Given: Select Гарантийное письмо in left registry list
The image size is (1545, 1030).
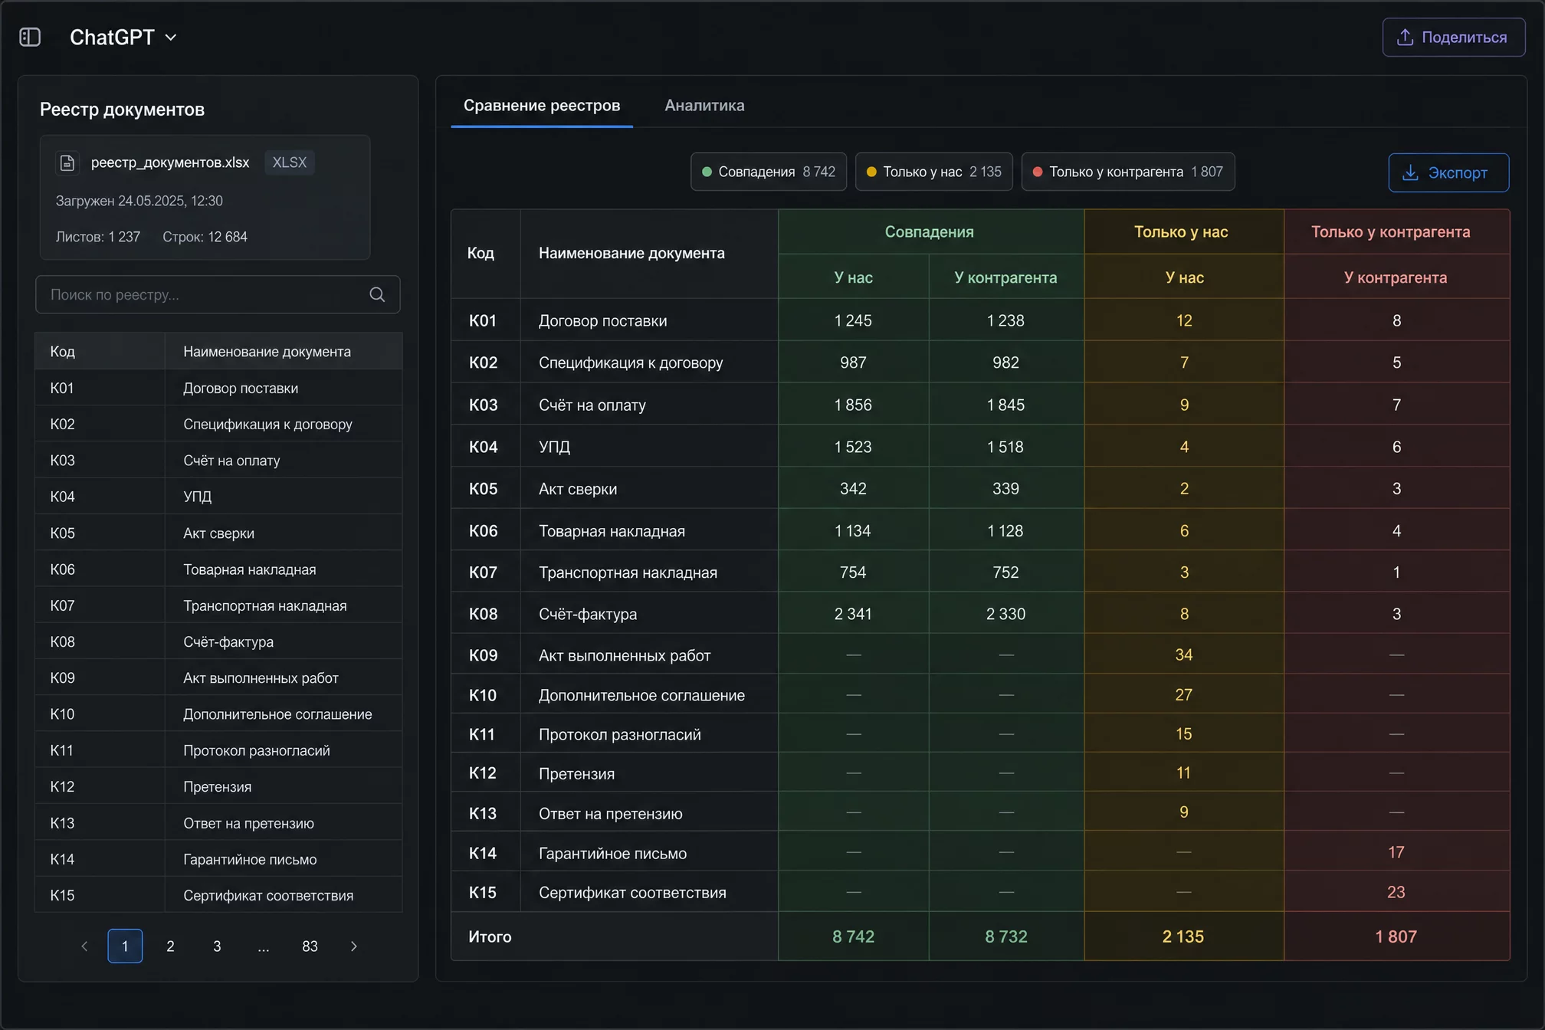Looking at the screenshot, I should click(x=218, y=858).
